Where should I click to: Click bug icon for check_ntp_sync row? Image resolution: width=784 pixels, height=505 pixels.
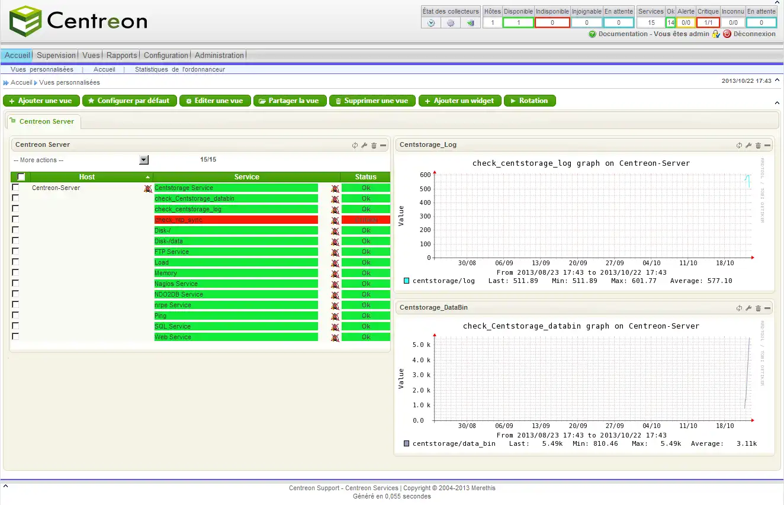pyautogui.click(x=335, y=221)
